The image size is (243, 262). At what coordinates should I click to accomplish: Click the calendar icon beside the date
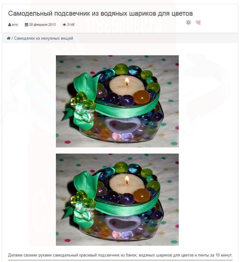pyautogui.click(x=26, y=25)
